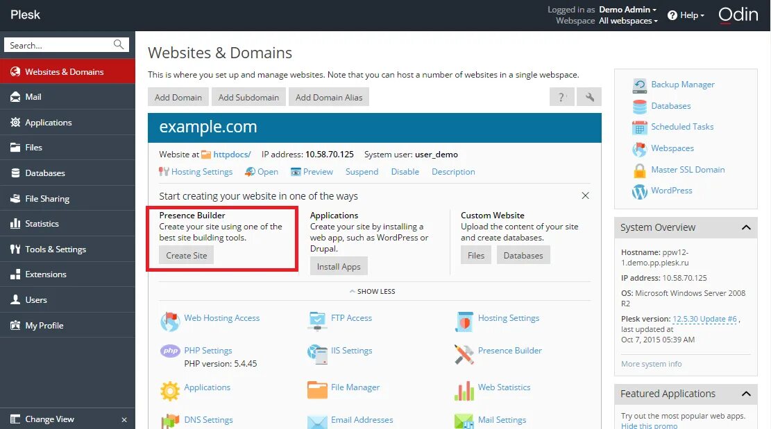Click Plesk version 12.5.30 Update link
The image size is (771, 429).
pyautogui.click(x=704, y=319)
